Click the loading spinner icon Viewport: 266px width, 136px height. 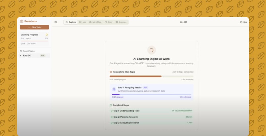click(151, 50)
